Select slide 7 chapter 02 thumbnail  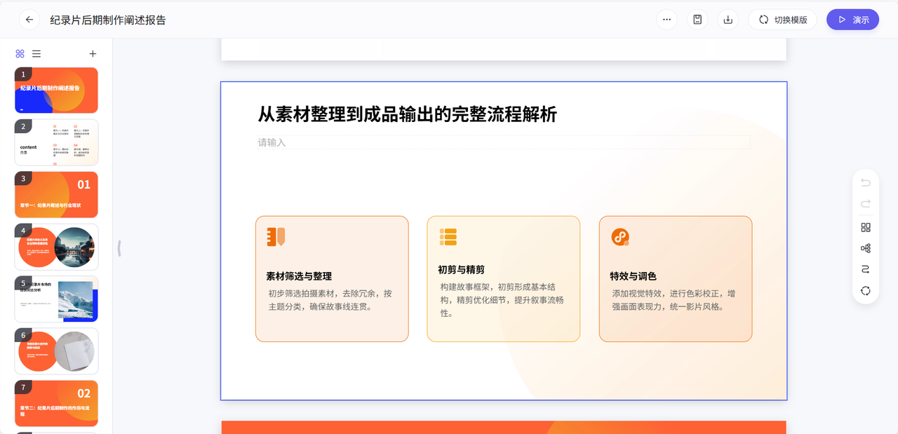[56, 403]
